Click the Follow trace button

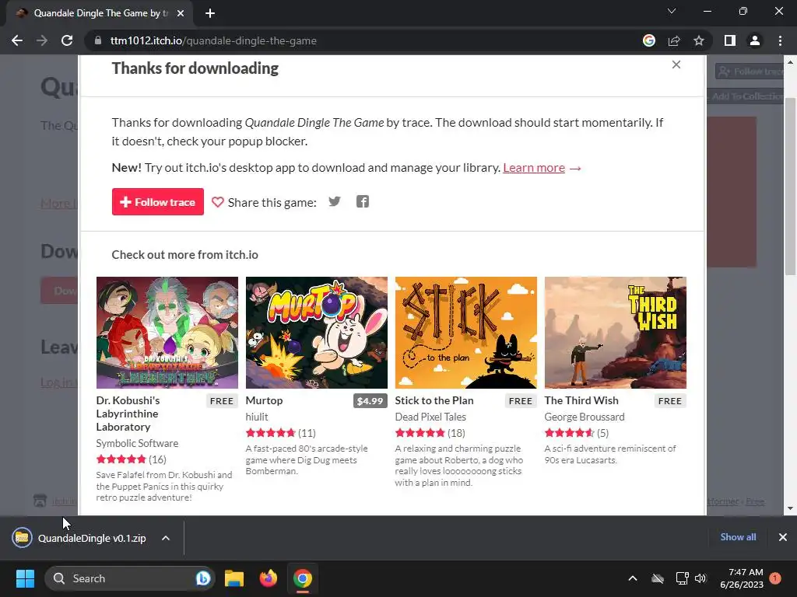pos(157,201)
